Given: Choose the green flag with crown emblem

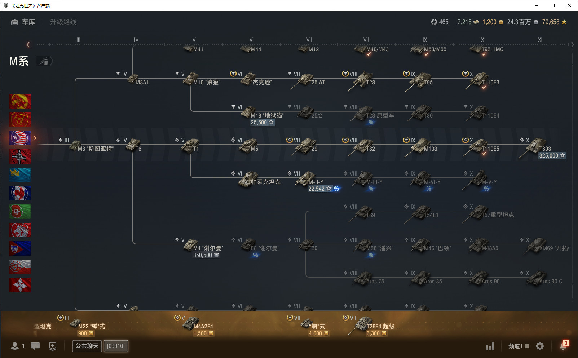Looking at the screenshot, I should pos(20,212).
